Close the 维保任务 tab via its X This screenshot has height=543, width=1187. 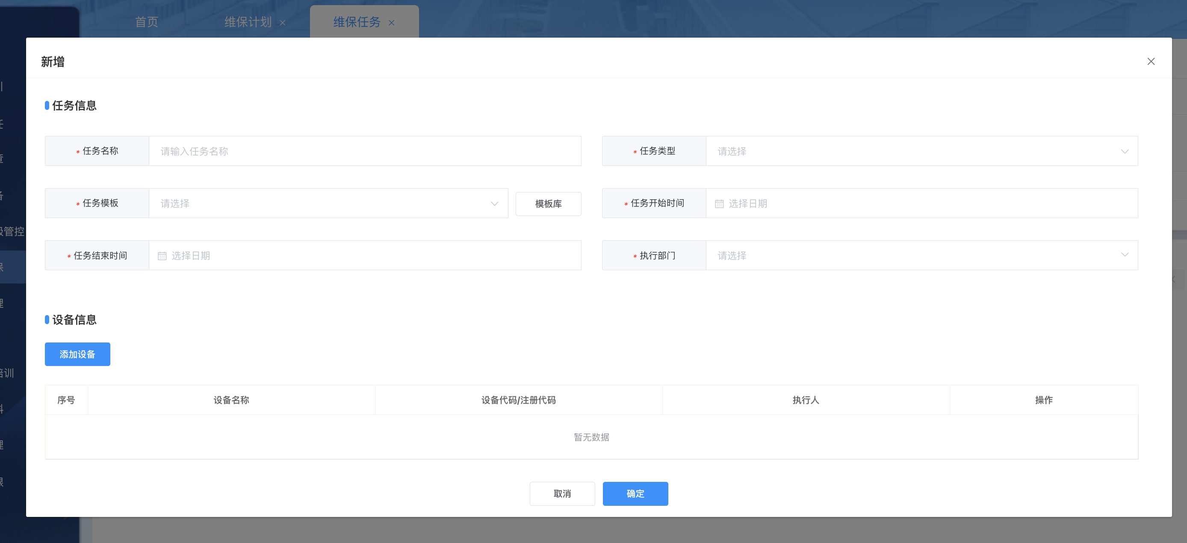(x=391, y=23)
